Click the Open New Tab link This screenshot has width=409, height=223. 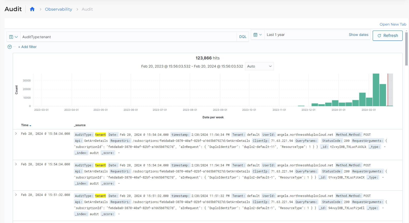[x=393, y=24]
